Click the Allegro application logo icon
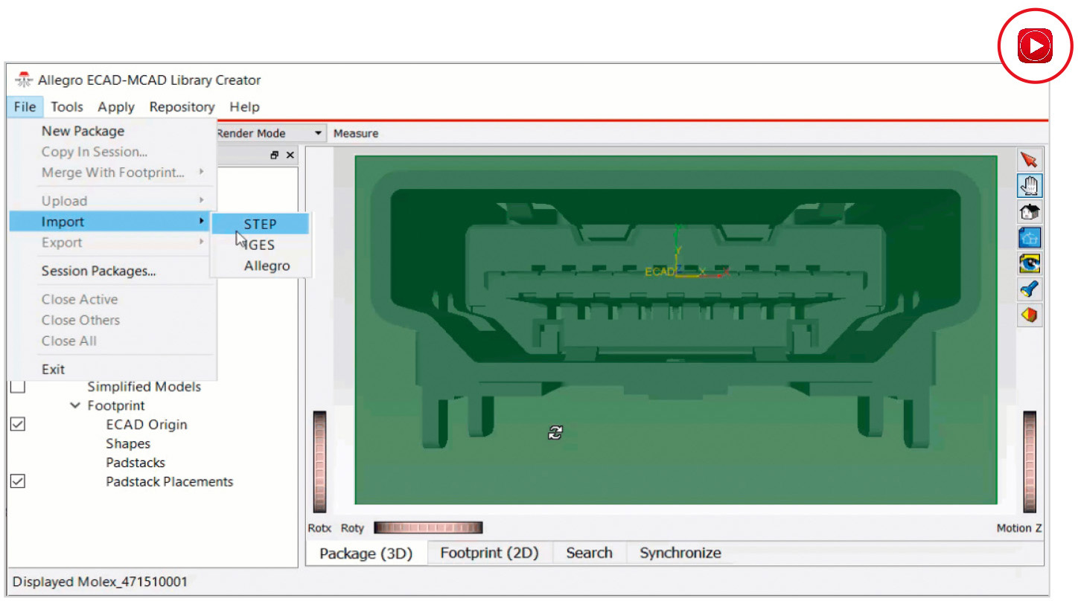The height and width of the screenshot is (601, 1081). 24,80
